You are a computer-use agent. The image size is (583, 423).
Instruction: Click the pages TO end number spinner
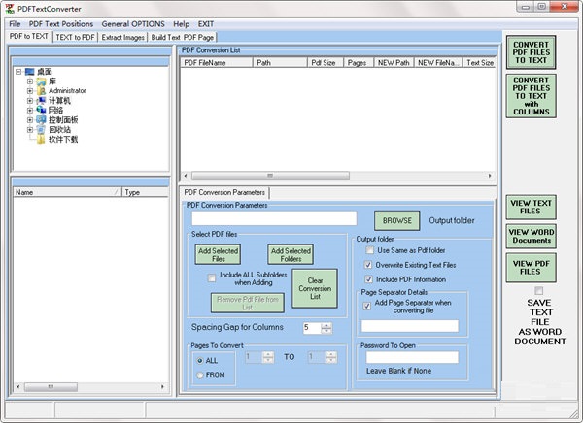pyautogui.click(x=323, y=357)
